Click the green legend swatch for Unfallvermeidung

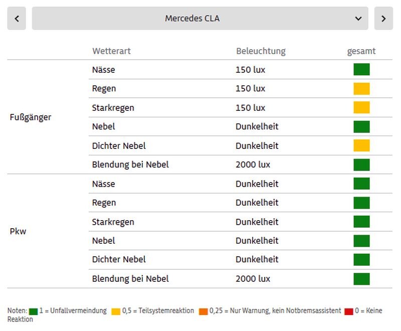[x=34, y=311]
